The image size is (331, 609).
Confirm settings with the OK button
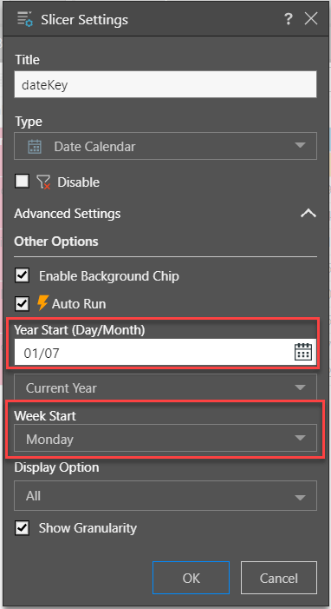click(191, 578)
